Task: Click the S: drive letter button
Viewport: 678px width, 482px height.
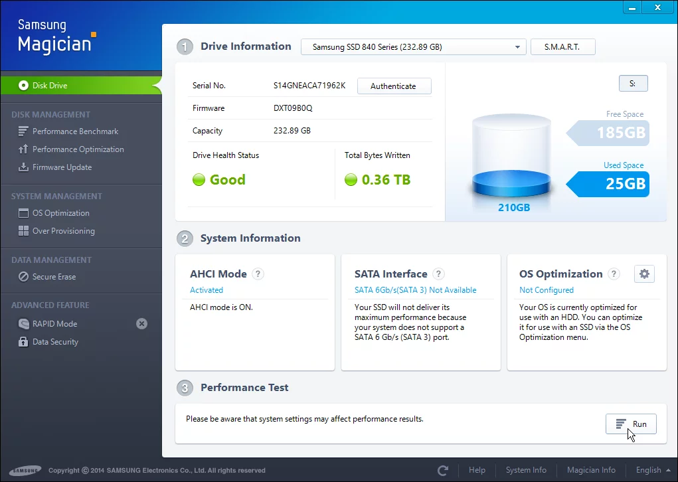Action: tap(633, 83)
